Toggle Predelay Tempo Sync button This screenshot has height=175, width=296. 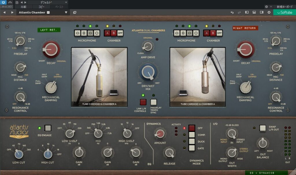click(x=154, y=102)
